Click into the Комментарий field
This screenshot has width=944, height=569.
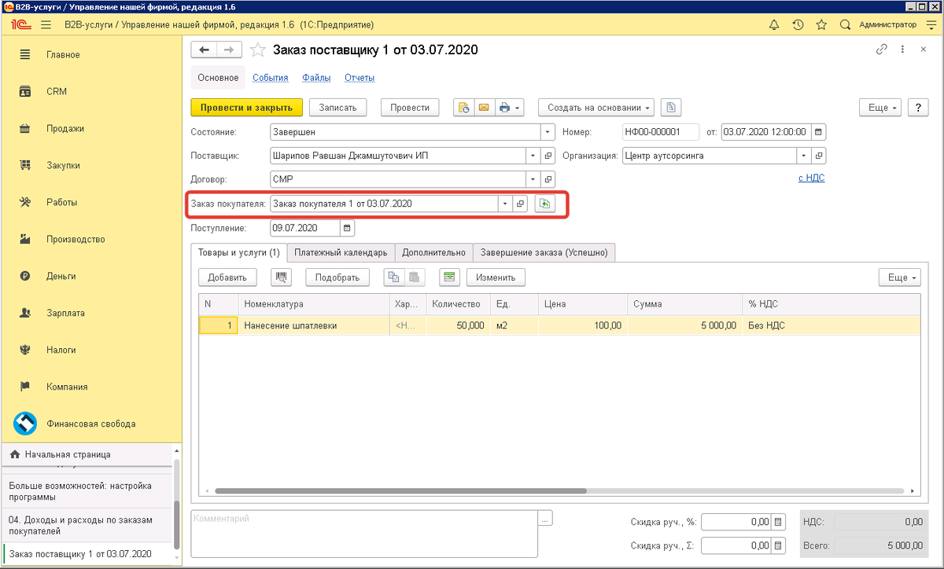coord(364,534)
